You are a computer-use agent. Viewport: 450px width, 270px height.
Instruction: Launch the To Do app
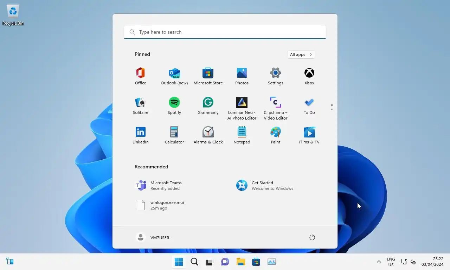tap(309, 106)
